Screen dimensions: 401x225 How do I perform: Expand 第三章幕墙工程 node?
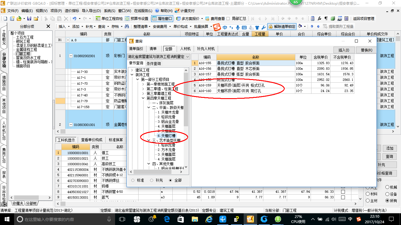143,93
